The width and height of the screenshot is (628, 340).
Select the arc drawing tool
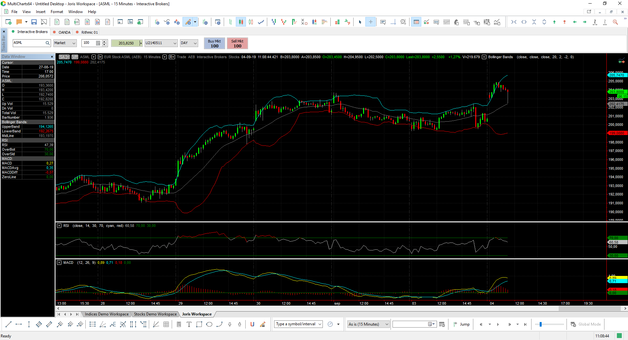tap(219, 324)
